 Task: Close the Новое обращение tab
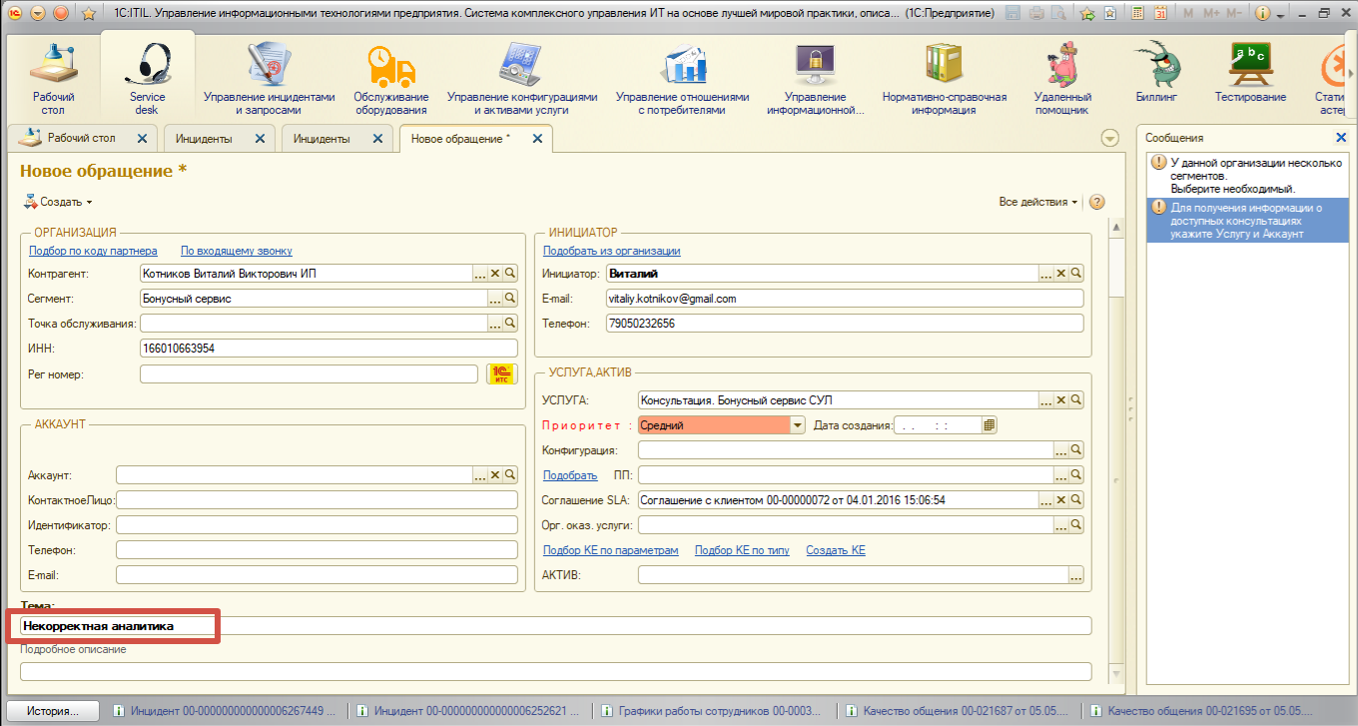(537, 139)
